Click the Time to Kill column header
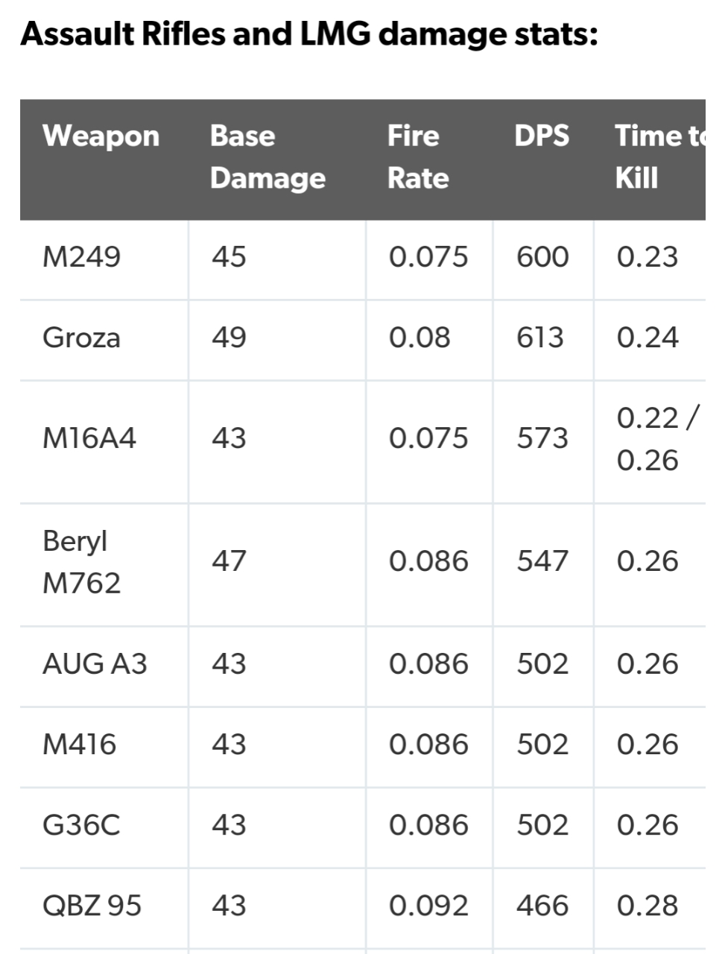The image size is (725, 954). [659, 157]
